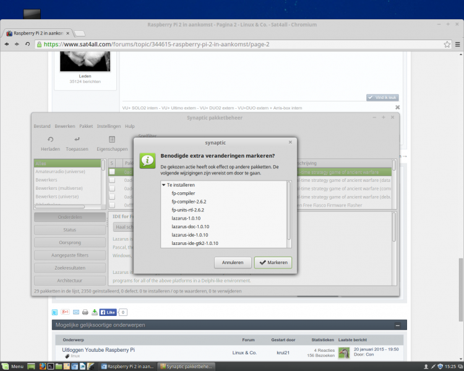This screenshot has width=464, height=371.
Task: Click Annuleren to cancel changes
Action: pyautogui.click(x=233, y=262)
